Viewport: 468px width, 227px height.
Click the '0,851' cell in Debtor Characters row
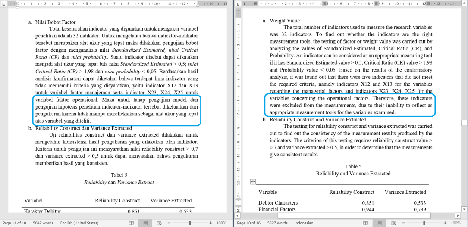pos(368,203)
